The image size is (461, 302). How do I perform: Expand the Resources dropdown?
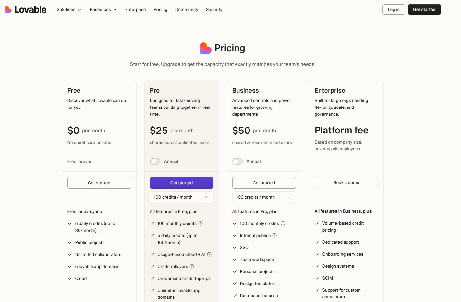point(103,10)
